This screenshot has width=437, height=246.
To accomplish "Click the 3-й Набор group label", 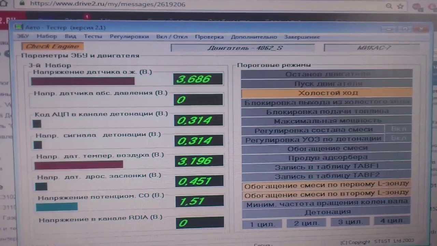I will click(50, 65).
